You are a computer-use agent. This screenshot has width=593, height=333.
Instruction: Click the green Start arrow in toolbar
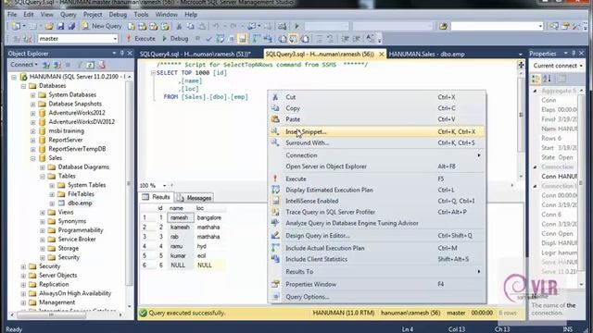(296, 26)
